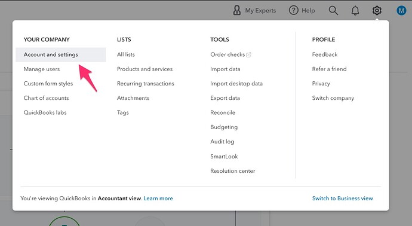Select Switch company under Profile

[x=333, y=98]
